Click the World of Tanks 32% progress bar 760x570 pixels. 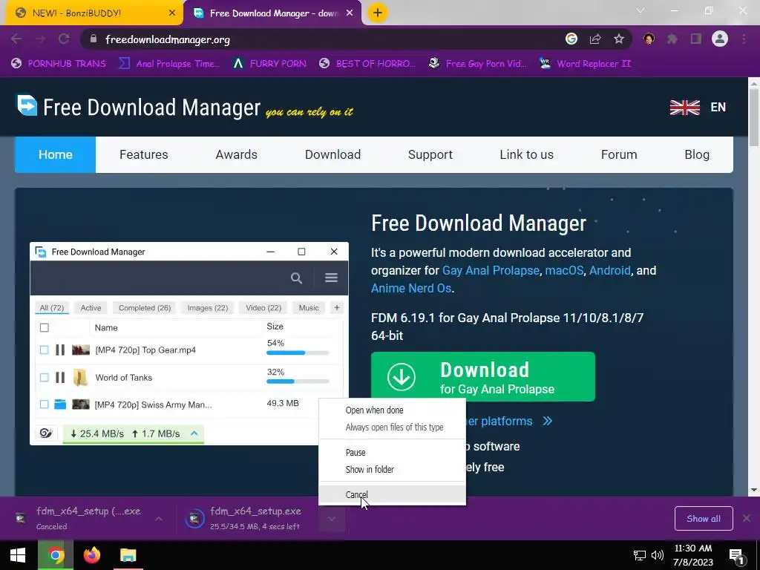coord(298,381)
